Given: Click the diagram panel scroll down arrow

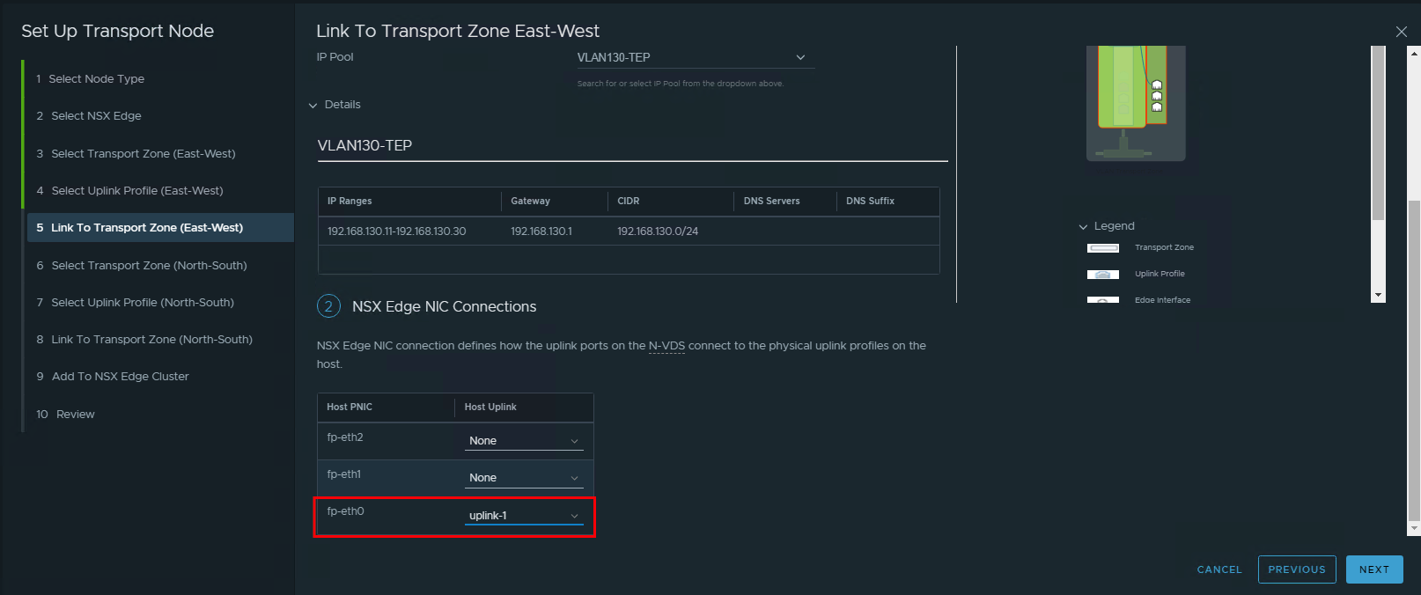Looking at the screenshot, I should tap(1378, 296).
